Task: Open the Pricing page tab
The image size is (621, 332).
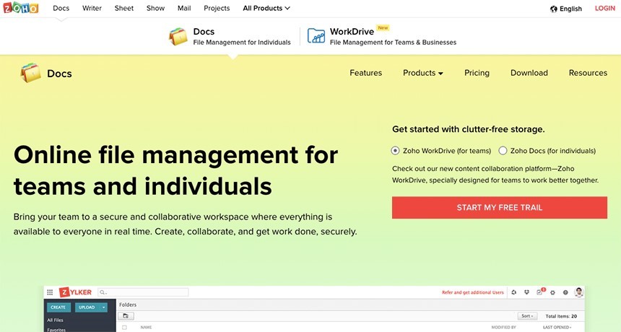Action: click(477, 73)
